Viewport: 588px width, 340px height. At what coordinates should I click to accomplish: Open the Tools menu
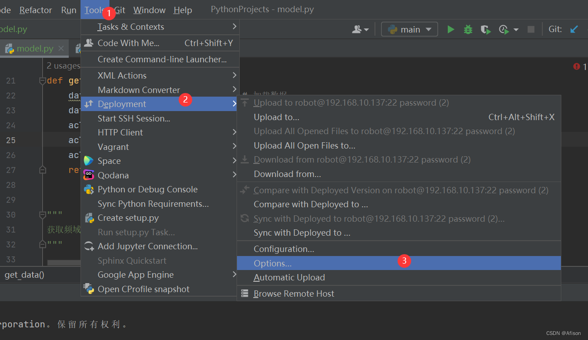coord(95,10)
